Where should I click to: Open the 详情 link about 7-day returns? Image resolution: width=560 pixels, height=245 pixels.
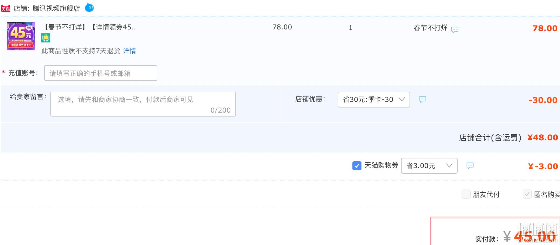[x=129, y=51]
